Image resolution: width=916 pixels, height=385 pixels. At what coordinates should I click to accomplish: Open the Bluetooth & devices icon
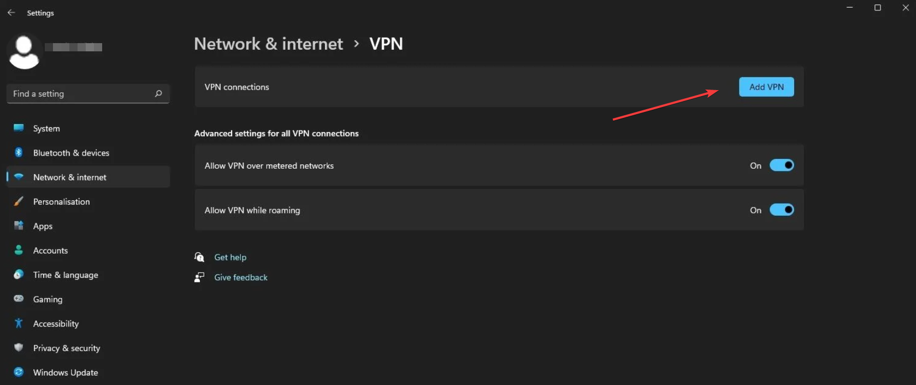pyautogui.click(x=19, y=152)
